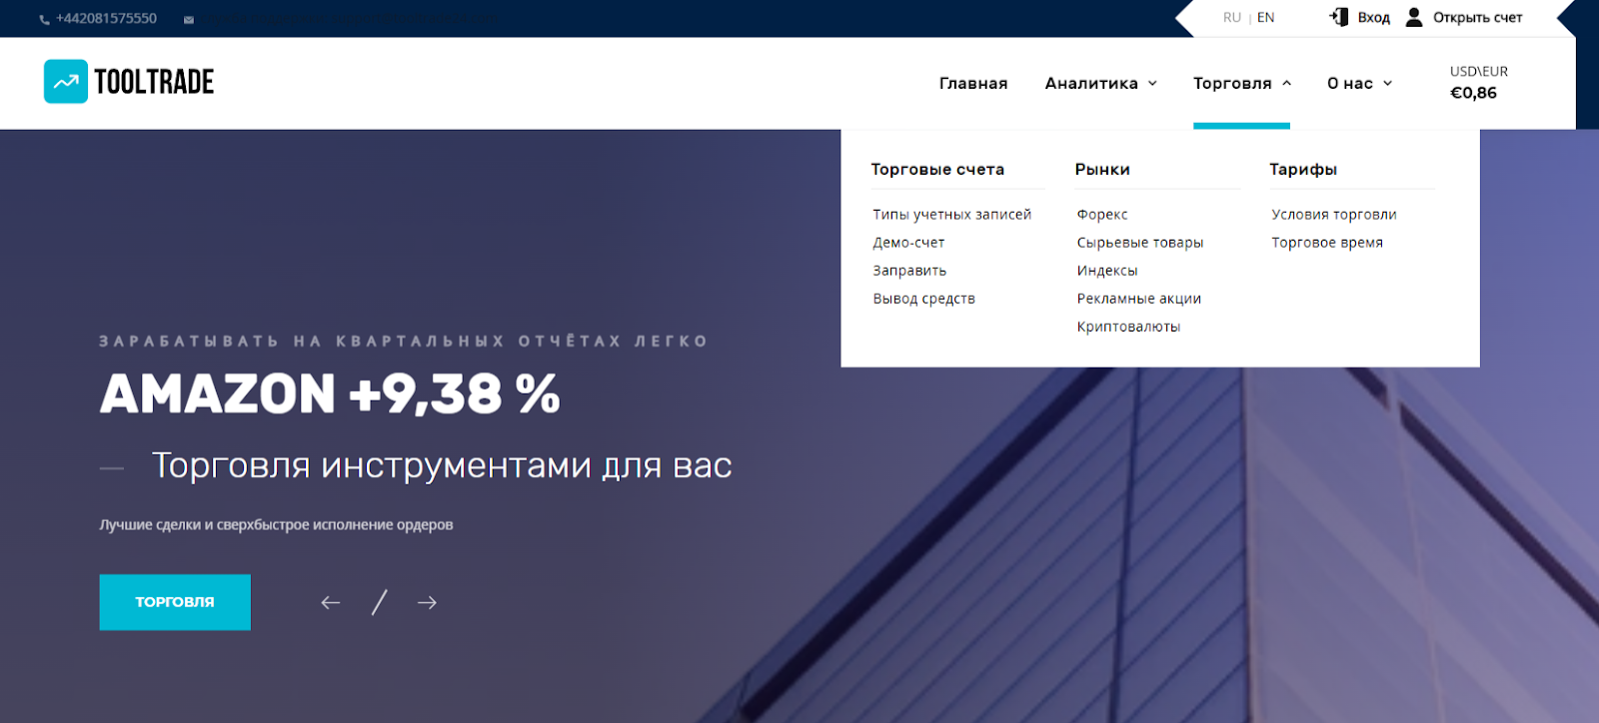Screen dimensions: 1599x723
Task: Choose Торговое время under Тарифы
Action: click(1327, 243)
